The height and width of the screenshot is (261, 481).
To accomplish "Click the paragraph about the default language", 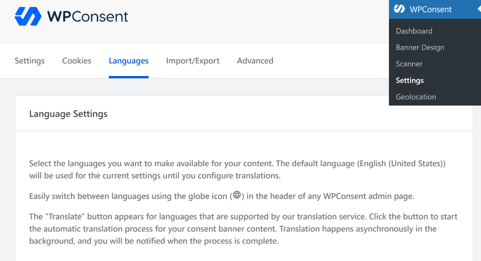I will [x=237, y=170].
